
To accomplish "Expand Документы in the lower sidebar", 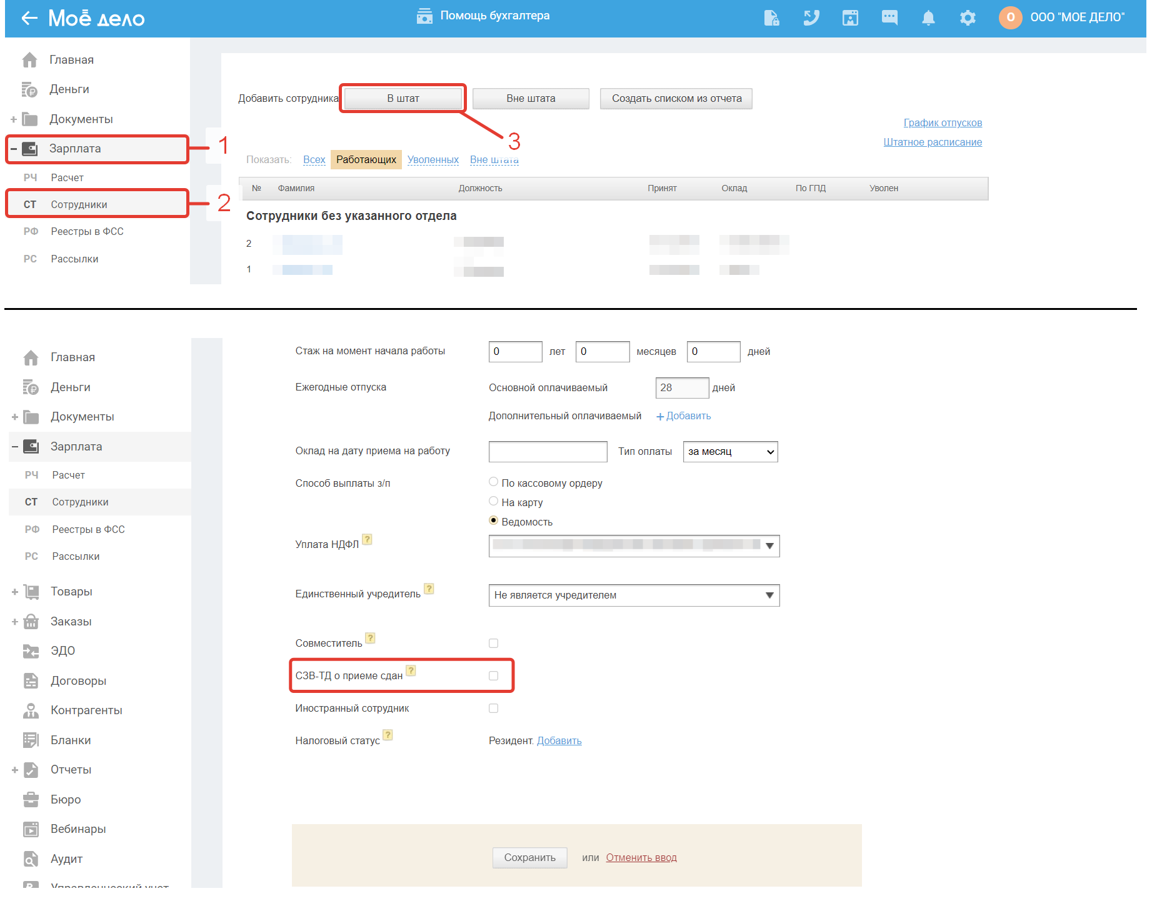I will coord(14,417).
